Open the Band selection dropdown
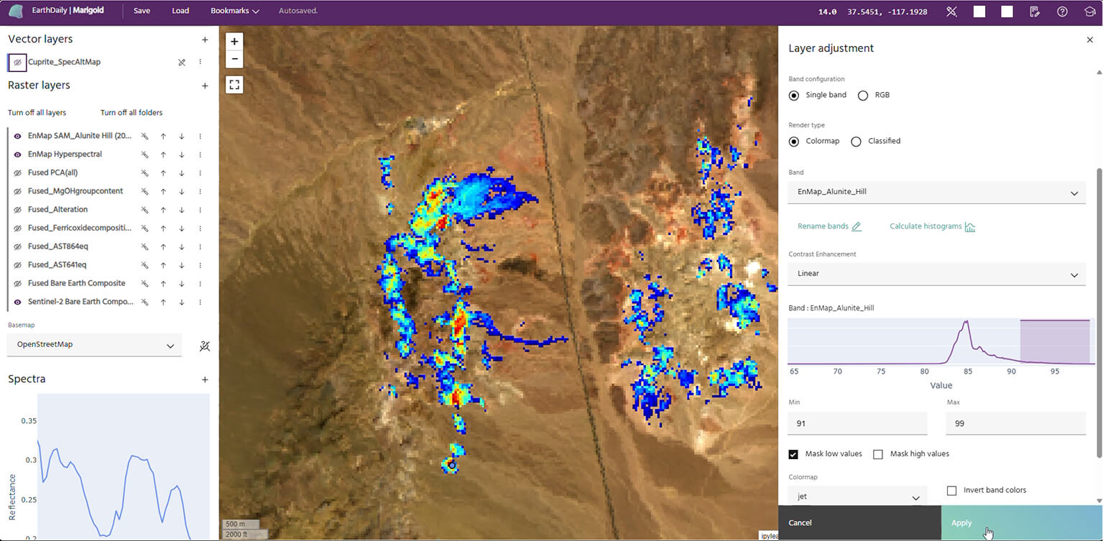1103x541 pixels. point(936,193)
